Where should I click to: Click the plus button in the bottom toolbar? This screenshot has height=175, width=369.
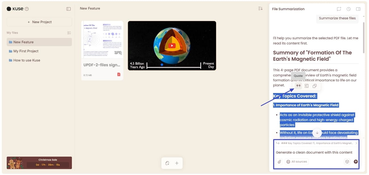pyautogui.click(x=177, y=163)
